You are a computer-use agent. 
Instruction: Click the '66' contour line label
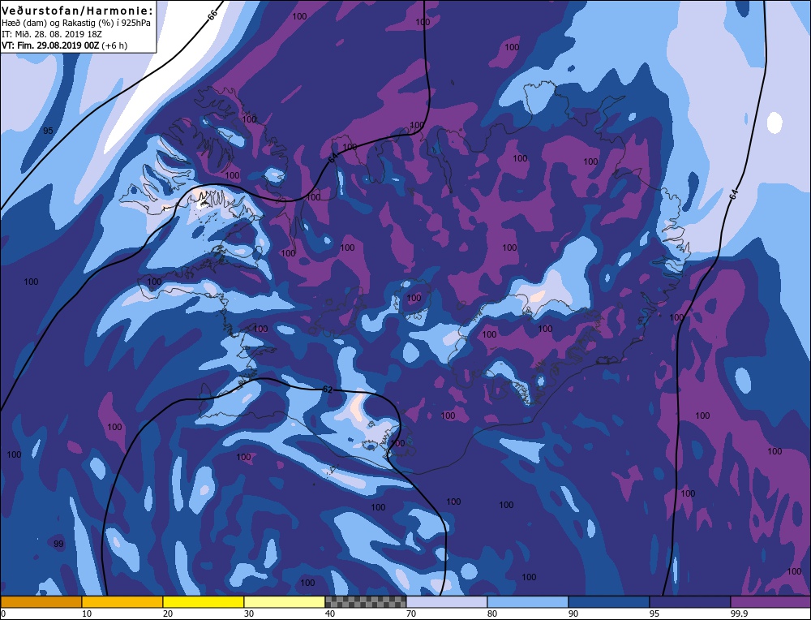pyautogui.click(x=212, y=15)
